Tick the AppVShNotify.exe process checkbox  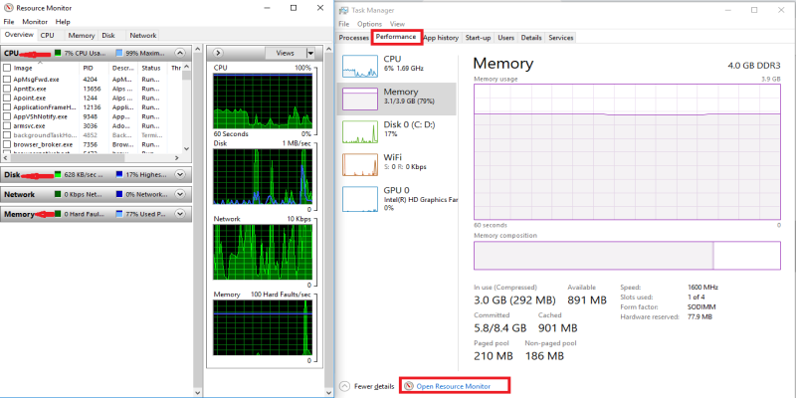[7, 116]
